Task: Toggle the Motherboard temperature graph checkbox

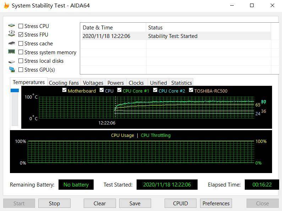Action: coord(65,90)
